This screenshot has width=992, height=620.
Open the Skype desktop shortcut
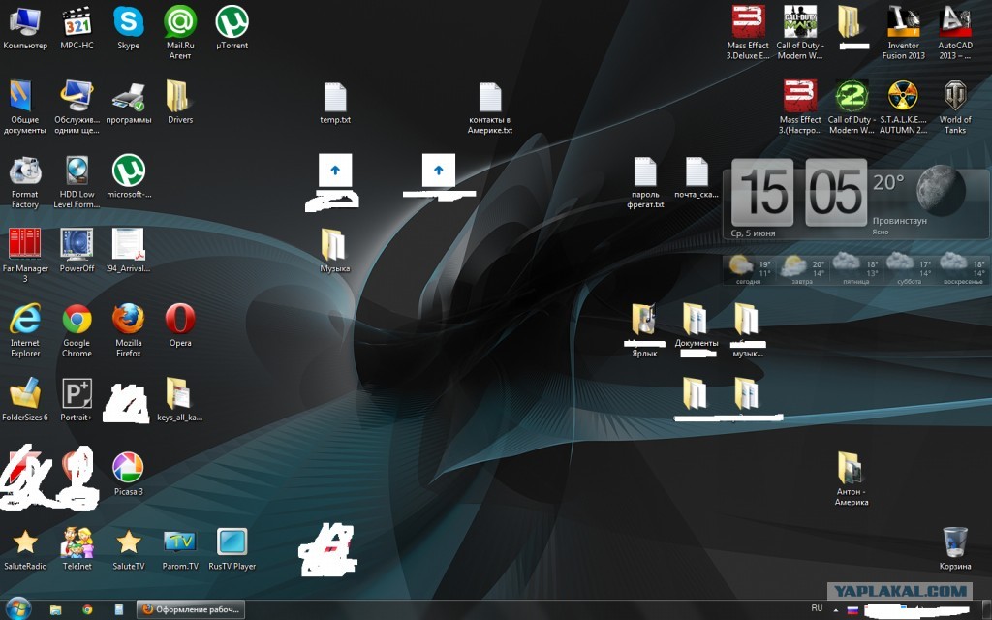(x=128, y=23)
